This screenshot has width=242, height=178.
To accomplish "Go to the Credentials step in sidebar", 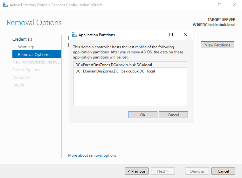I will tap(22, 39).
